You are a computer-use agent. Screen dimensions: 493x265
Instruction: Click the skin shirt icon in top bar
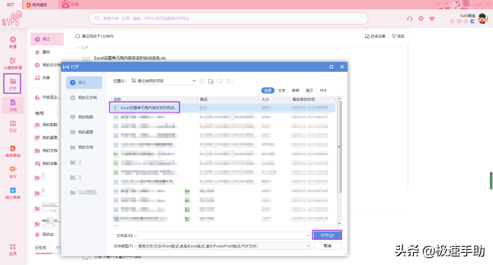pos(432,18)
